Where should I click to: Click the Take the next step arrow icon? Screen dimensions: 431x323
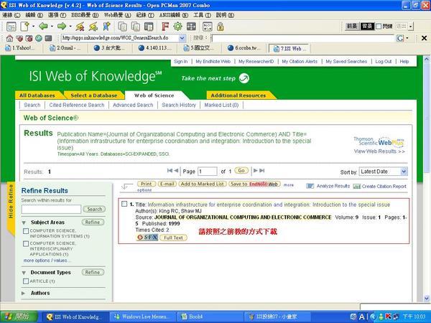pos(244,78)
